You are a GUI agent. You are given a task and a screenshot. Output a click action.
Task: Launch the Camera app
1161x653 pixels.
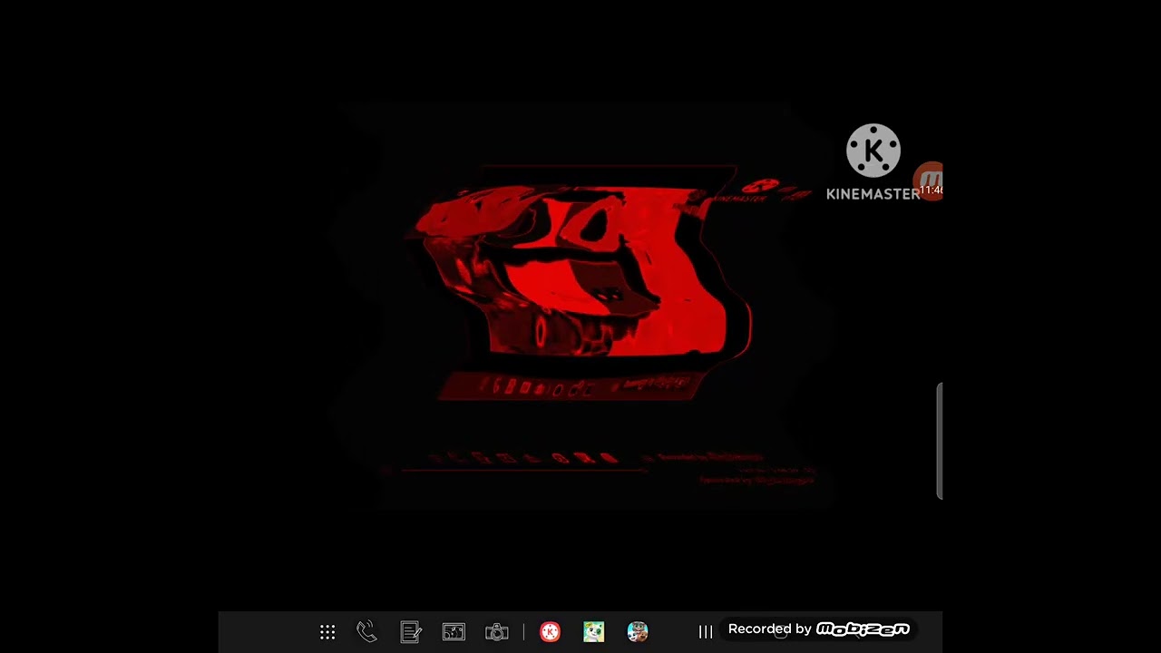point(497,632)
